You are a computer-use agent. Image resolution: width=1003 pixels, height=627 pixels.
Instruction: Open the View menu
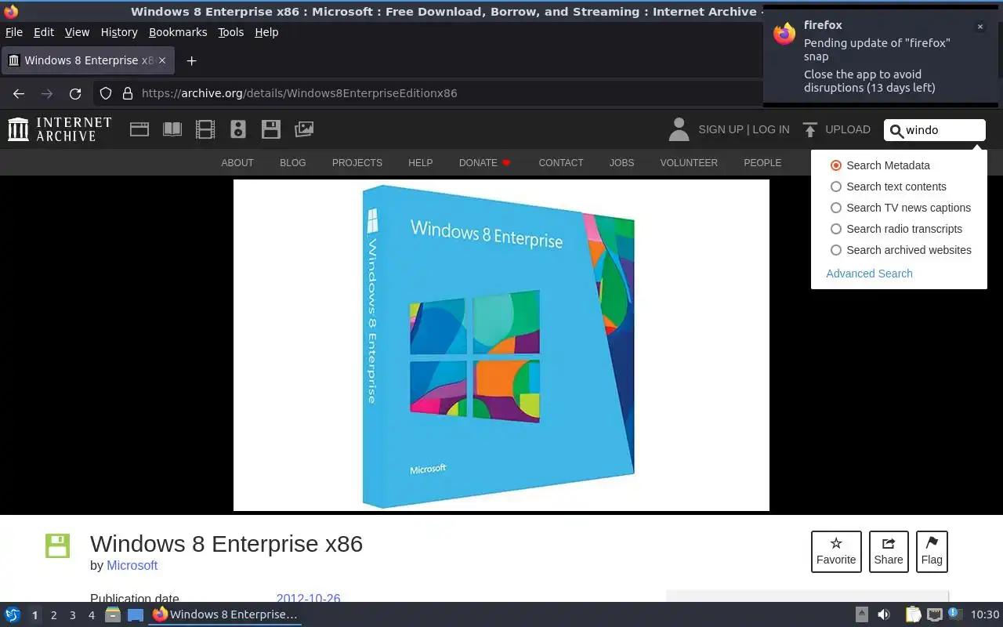point(77,32)
